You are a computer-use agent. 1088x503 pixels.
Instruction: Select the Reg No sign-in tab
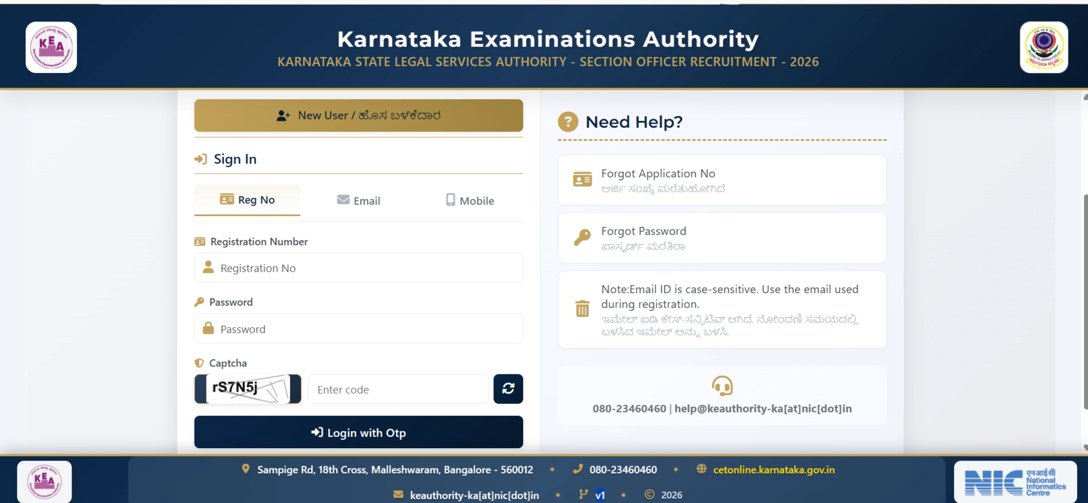tap(247, 200)
